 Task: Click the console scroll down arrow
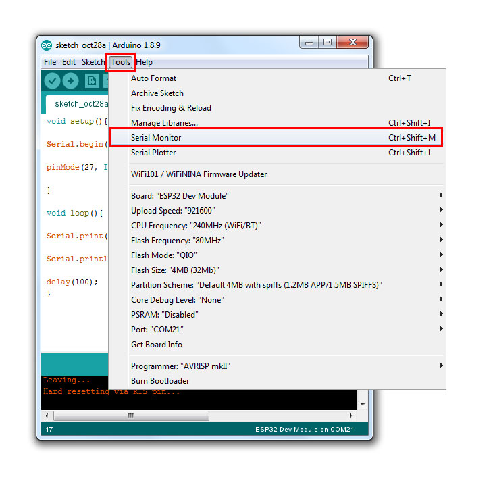click(363, 404)
